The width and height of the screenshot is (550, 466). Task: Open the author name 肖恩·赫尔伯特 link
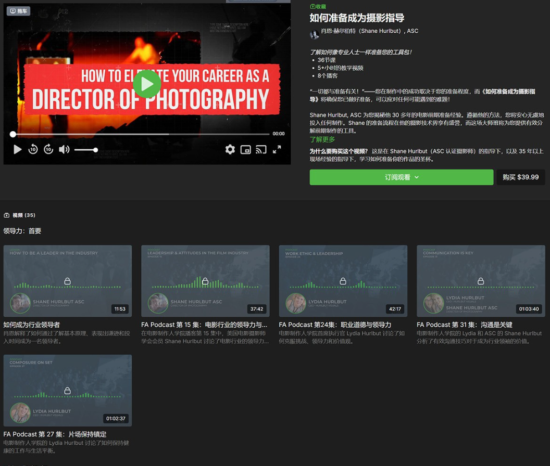[370, 31]
